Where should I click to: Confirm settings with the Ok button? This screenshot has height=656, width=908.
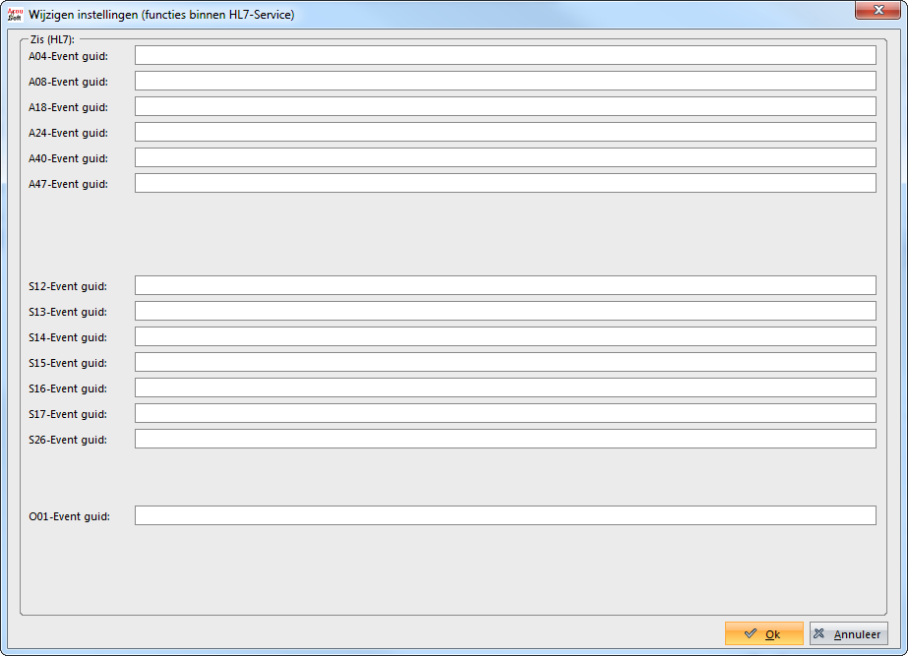[x=763, y=633]
